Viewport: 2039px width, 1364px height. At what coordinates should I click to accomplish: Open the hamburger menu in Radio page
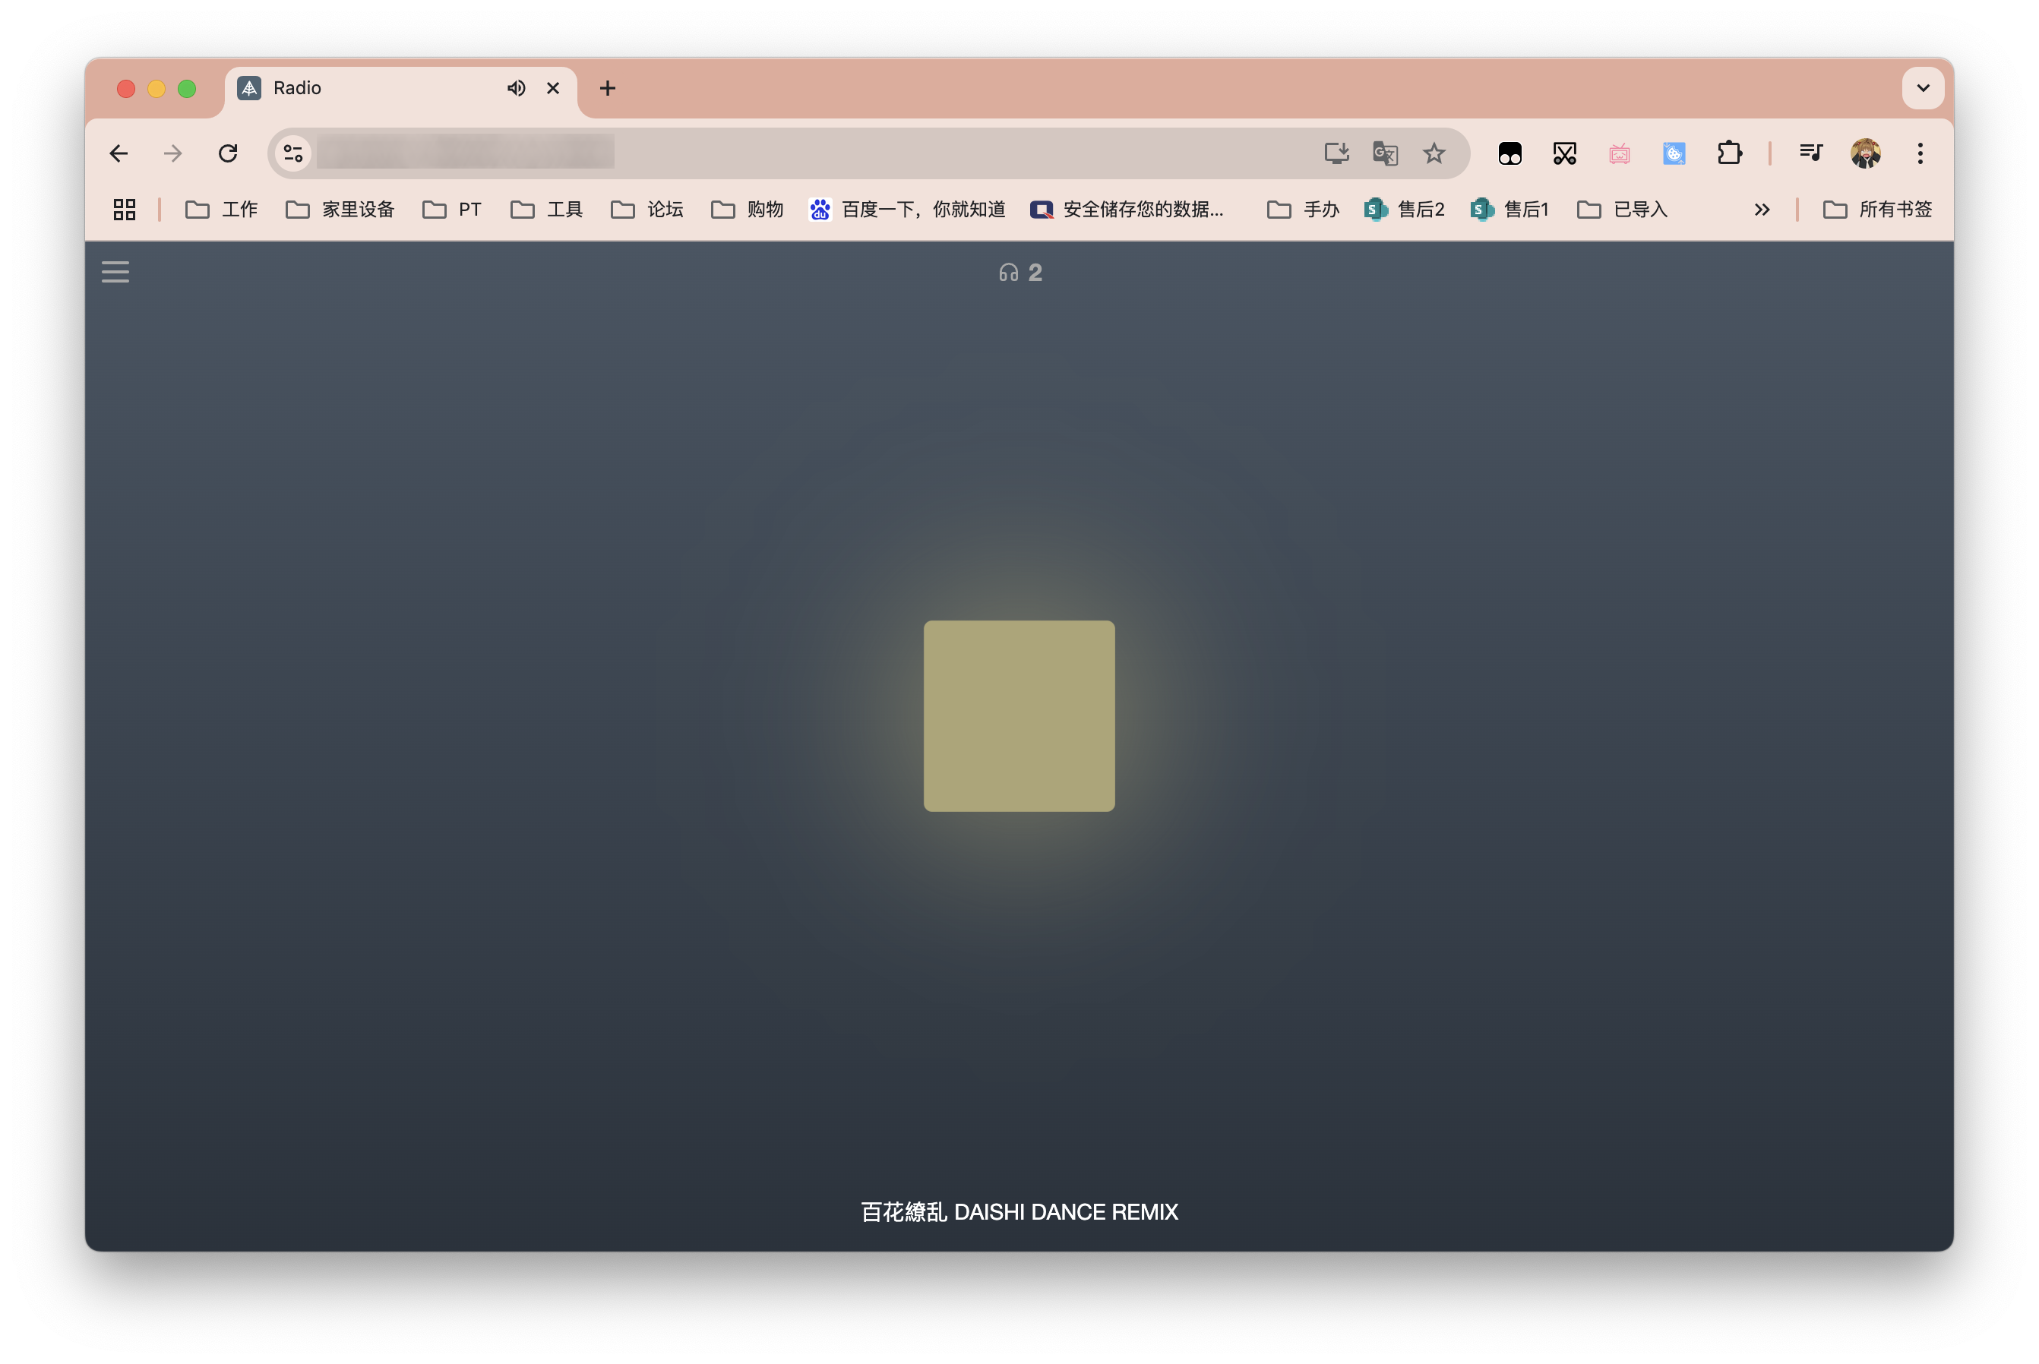[115, 273]
